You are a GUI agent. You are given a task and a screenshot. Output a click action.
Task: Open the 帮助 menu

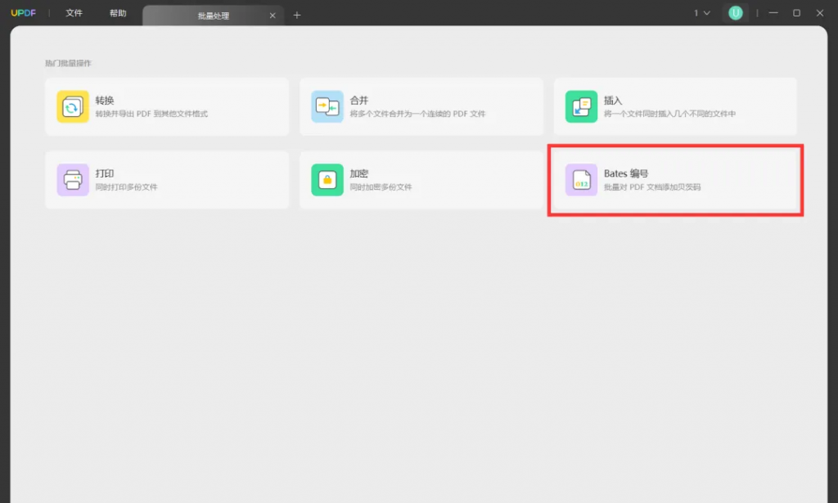118,13
